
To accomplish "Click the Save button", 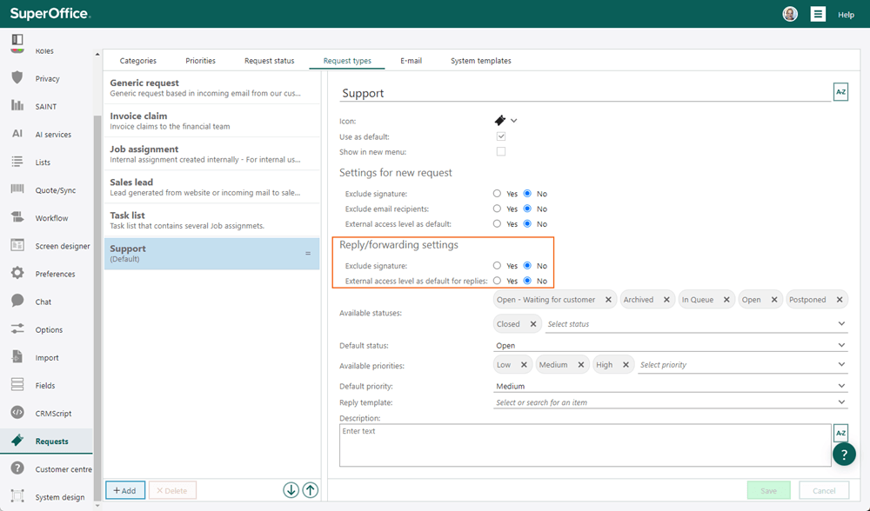I will 768,490.
